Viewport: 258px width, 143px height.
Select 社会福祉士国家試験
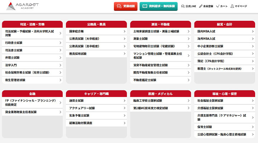[x=225, y=101]
